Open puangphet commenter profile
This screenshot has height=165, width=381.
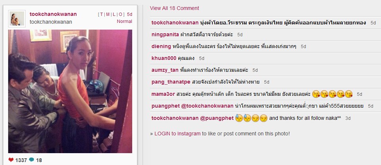[166, 106]
